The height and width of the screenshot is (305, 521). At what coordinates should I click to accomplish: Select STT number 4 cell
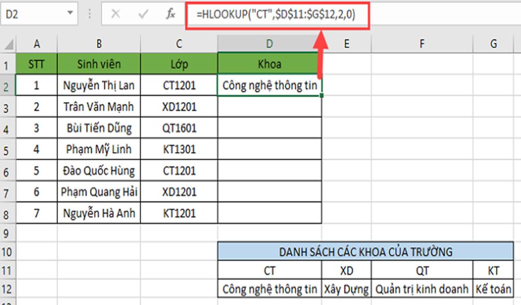tap(37, 149)
